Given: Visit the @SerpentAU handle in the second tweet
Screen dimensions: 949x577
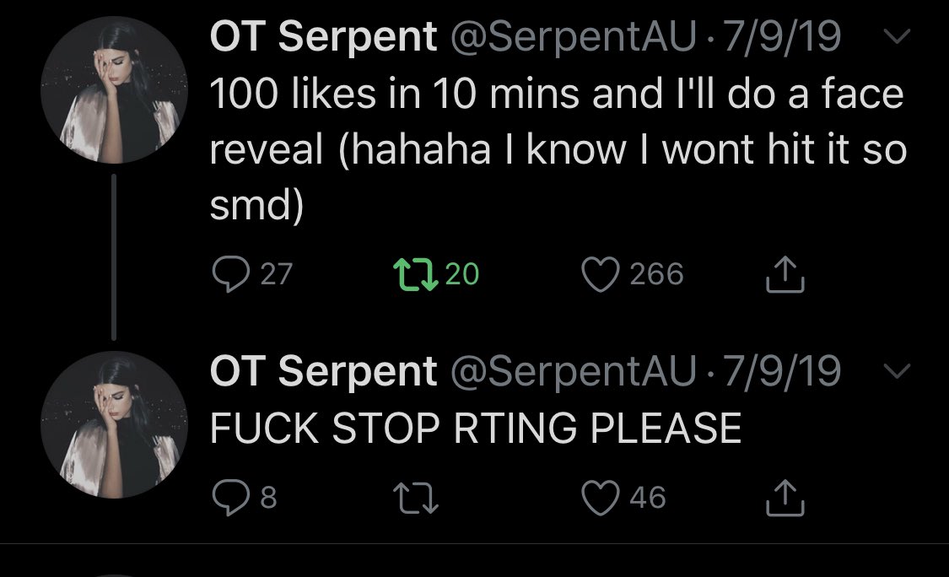Looking at the screenshot, I should coord(574,372).
